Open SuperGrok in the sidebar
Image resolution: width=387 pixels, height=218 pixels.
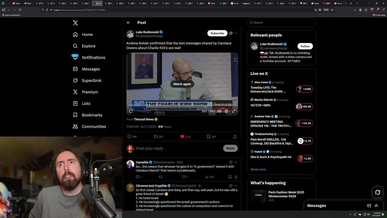click(x=87, y=81)
